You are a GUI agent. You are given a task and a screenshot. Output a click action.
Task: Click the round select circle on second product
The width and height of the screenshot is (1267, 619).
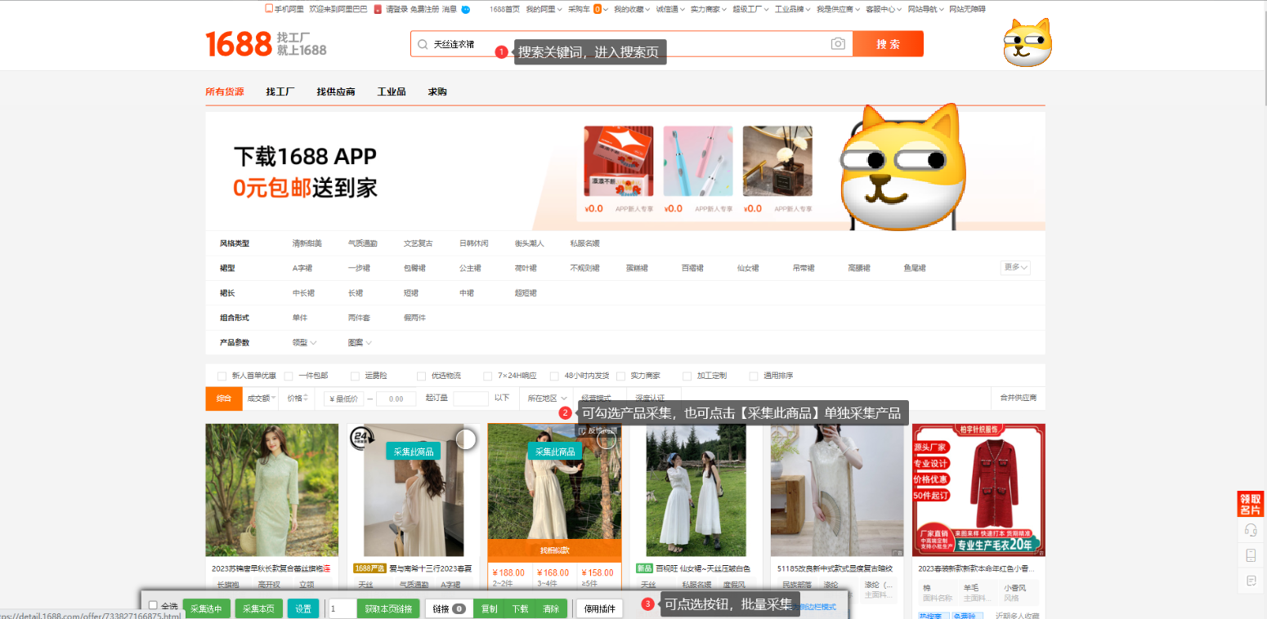point(465,439)
